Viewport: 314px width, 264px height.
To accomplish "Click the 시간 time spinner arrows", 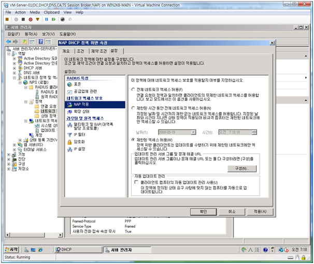I will 254,132.
